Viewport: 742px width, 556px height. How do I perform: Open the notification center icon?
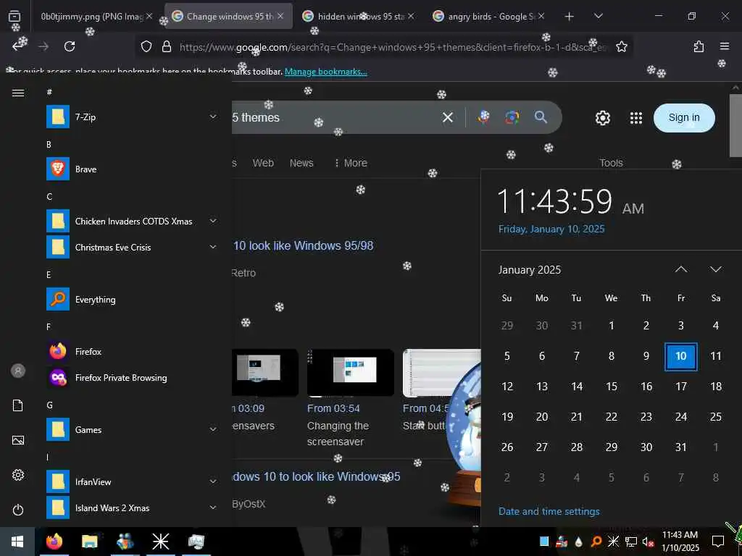point(718,542)
